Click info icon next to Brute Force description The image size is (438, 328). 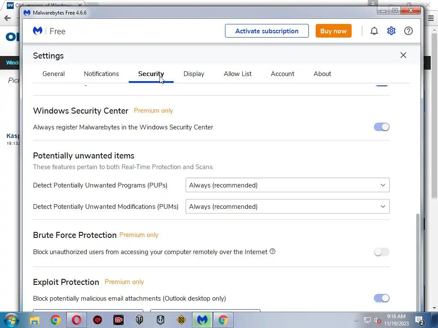pos(272,251)
